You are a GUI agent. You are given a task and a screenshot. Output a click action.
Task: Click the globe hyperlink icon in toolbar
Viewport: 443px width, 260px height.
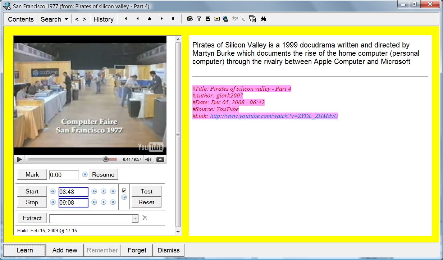point(225,19)
